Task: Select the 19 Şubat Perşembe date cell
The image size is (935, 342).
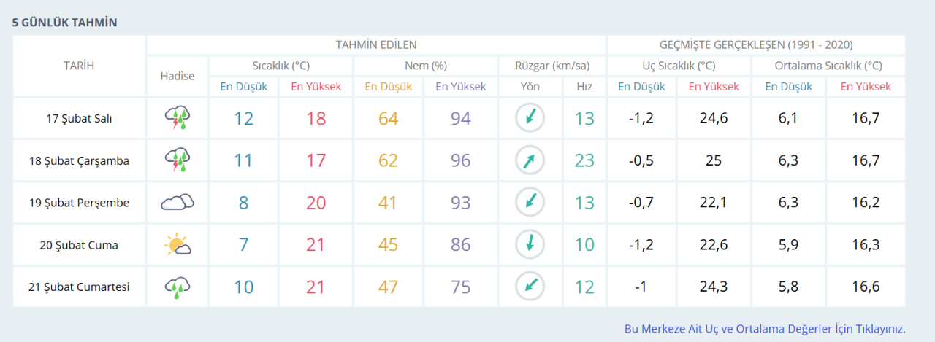Action: 79,203
